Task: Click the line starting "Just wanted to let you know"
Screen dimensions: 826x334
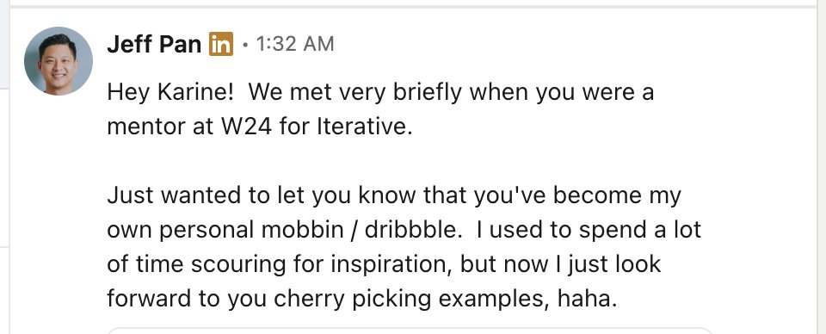Action: coord(394,196)
